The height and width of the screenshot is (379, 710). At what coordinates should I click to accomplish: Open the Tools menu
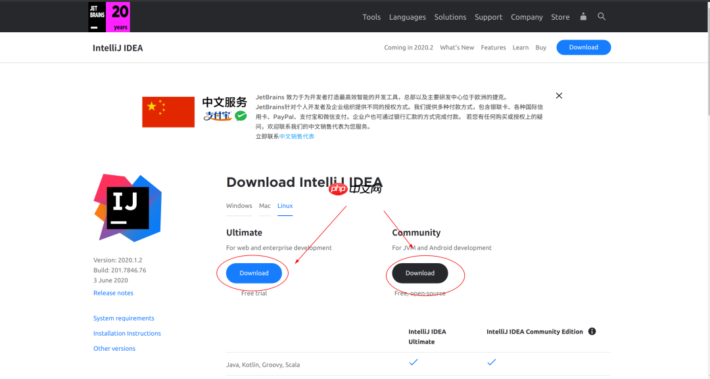(x=371, y=16)
